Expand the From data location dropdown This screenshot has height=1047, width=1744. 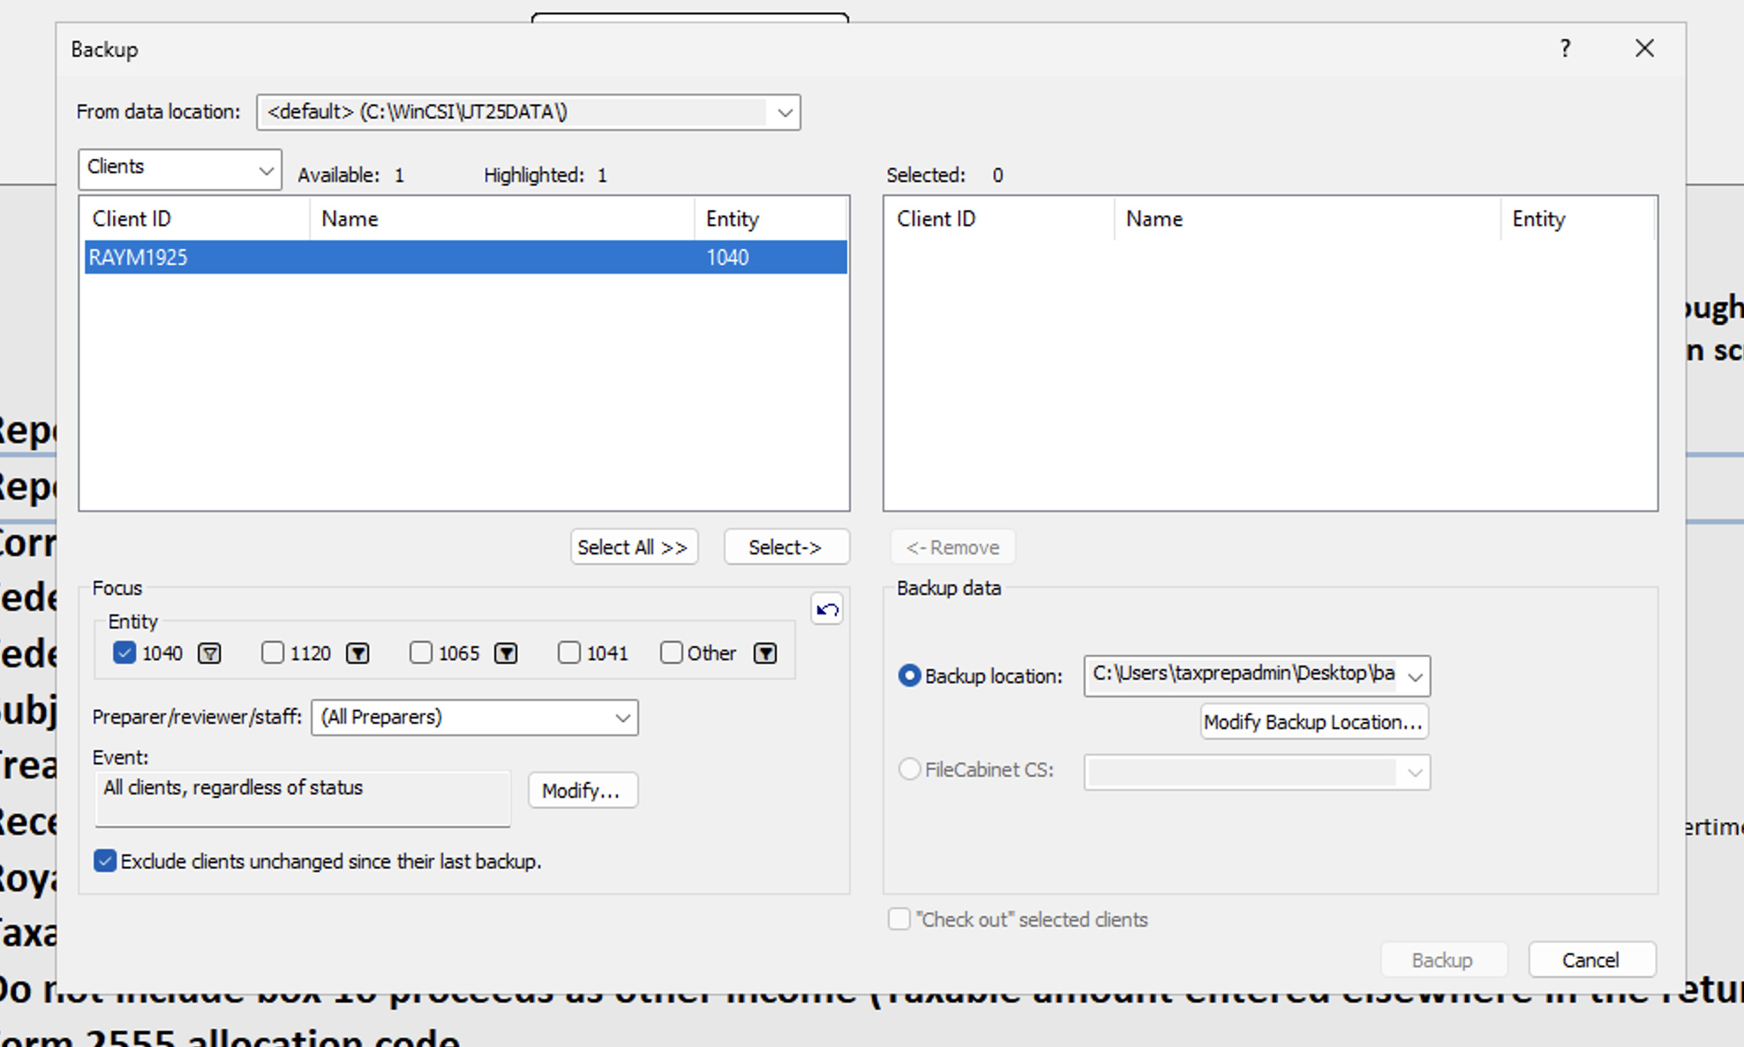click(784, 112)
